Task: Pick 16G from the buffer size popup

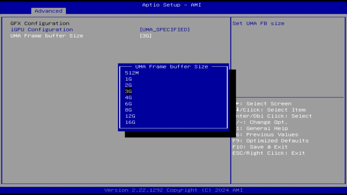Action: 130,122
